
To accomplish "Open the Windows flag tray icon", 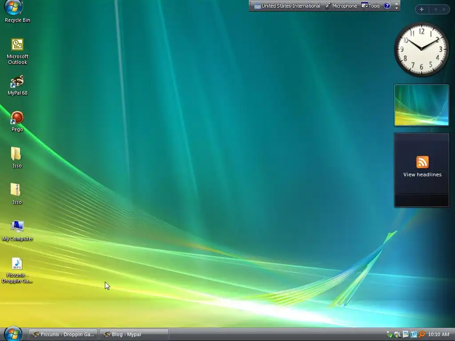I will point(397,334).
